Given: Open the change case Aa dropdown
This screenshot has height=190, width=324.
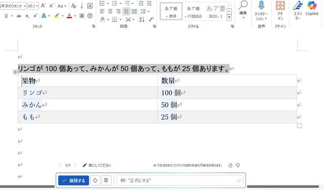Looking at the screenshot, I should [62, 6].
